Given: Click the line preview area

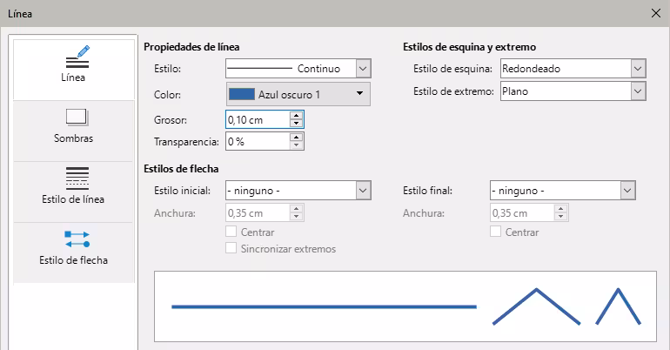Looking at the screenshot, I should pyautogui.click(x=405, y=306).
